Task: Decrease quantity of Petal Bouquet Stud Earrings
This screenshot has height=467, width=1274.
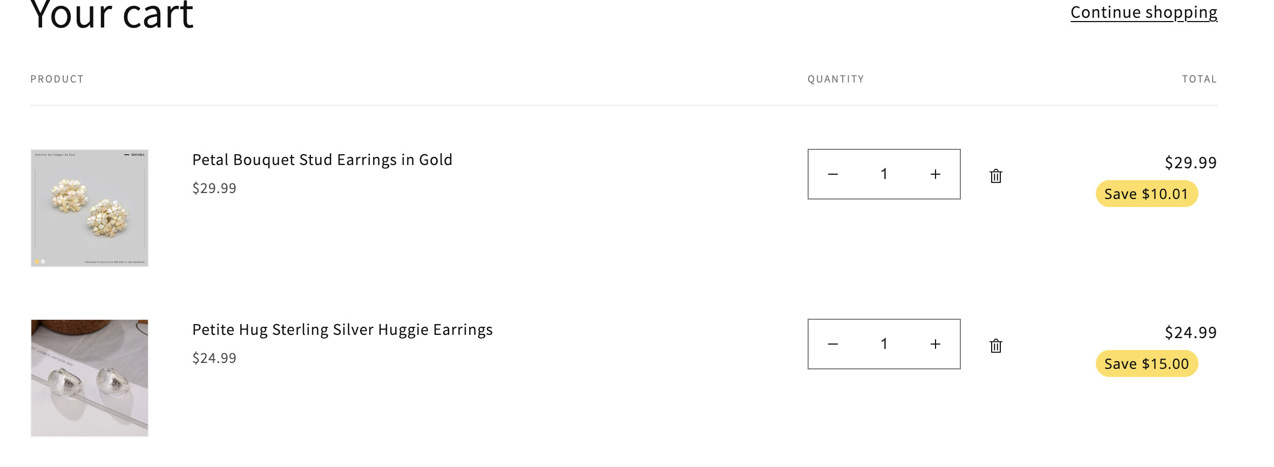Action: [833, 174]
